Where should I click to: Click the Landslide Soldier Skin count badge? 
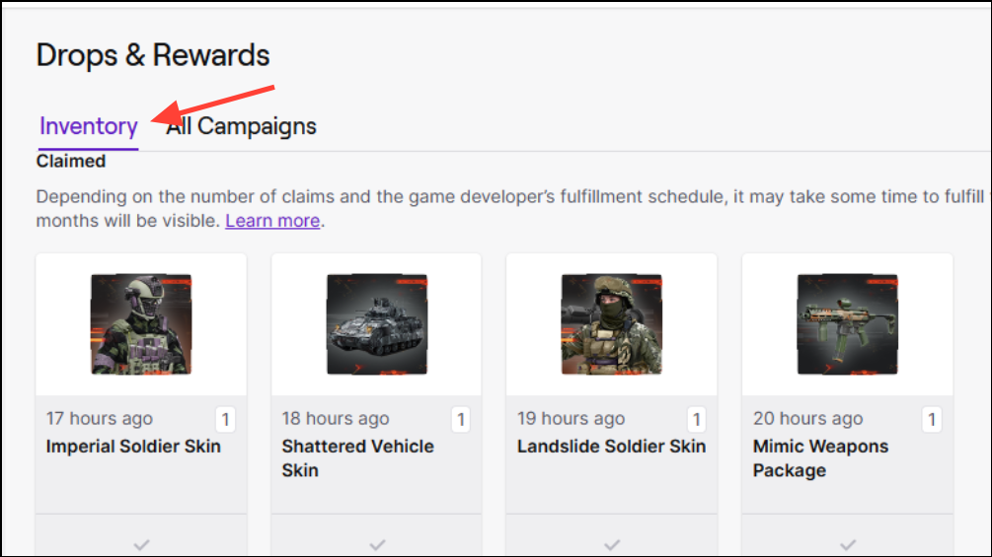(696, 420)
